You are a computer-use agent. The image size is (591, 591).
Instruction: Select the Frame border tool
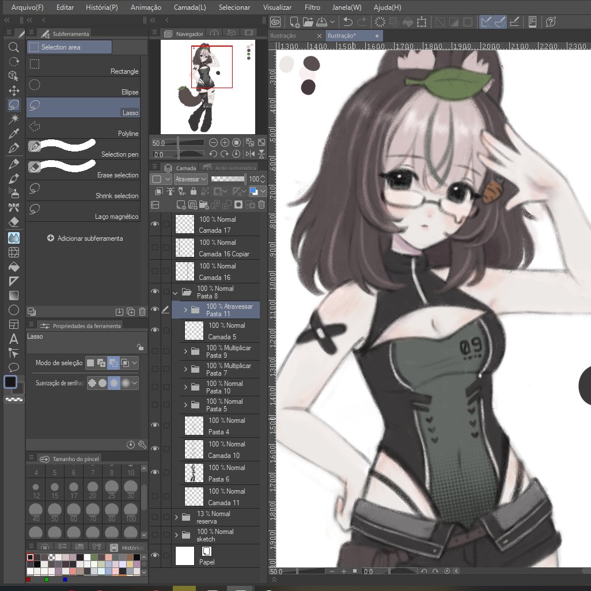[14, 324]
